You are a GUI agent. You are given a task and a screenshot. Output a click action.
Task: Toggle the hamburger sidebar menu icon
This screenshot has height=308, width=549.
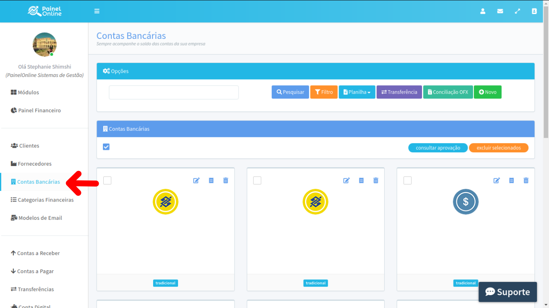(97, 11)
